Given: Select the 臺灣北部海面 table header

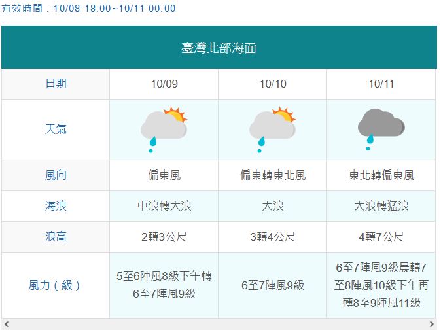Looking at the screenshot, I should pyautogui.click(x=219, y=47).
